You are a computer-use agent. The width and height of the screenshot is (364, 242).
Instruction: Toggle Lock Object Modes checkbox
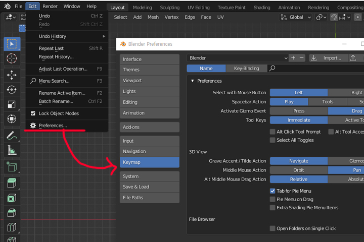[33, 113]
